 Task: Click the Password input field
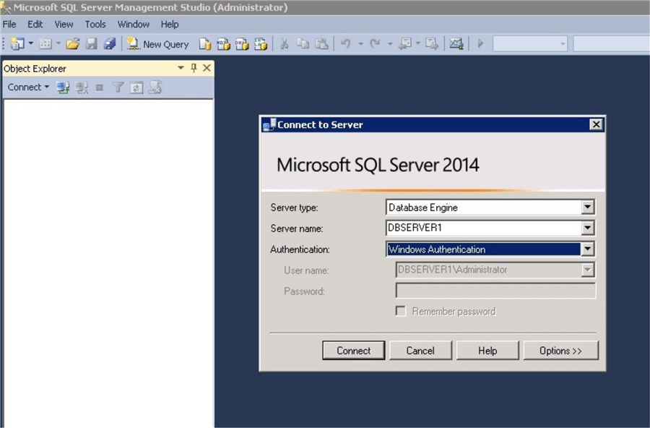pos(495,291)
